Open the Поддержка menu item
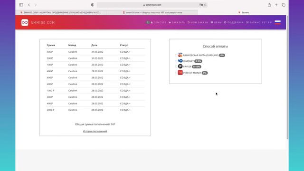 coord(234,22)
